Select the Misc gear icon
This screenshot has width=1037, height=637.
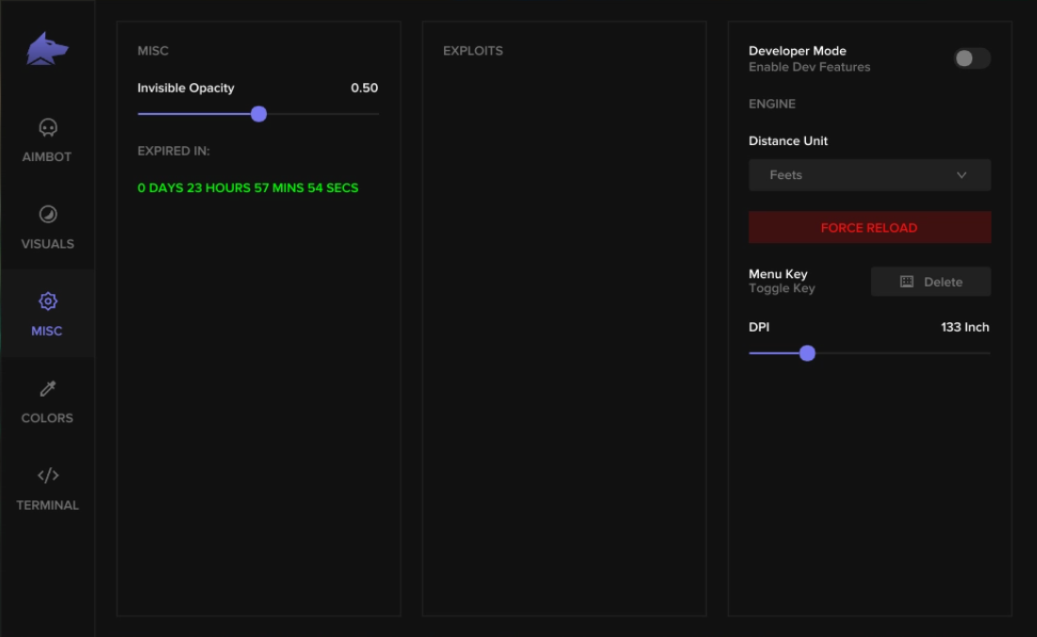pyautogui.click(x=48, y=302)
